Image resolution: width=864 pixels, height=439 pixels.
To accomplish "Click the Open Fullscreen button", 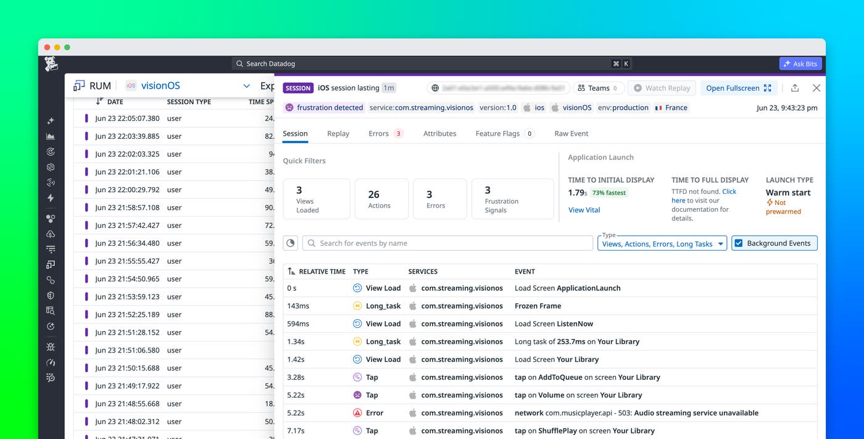I will point(738,88).
